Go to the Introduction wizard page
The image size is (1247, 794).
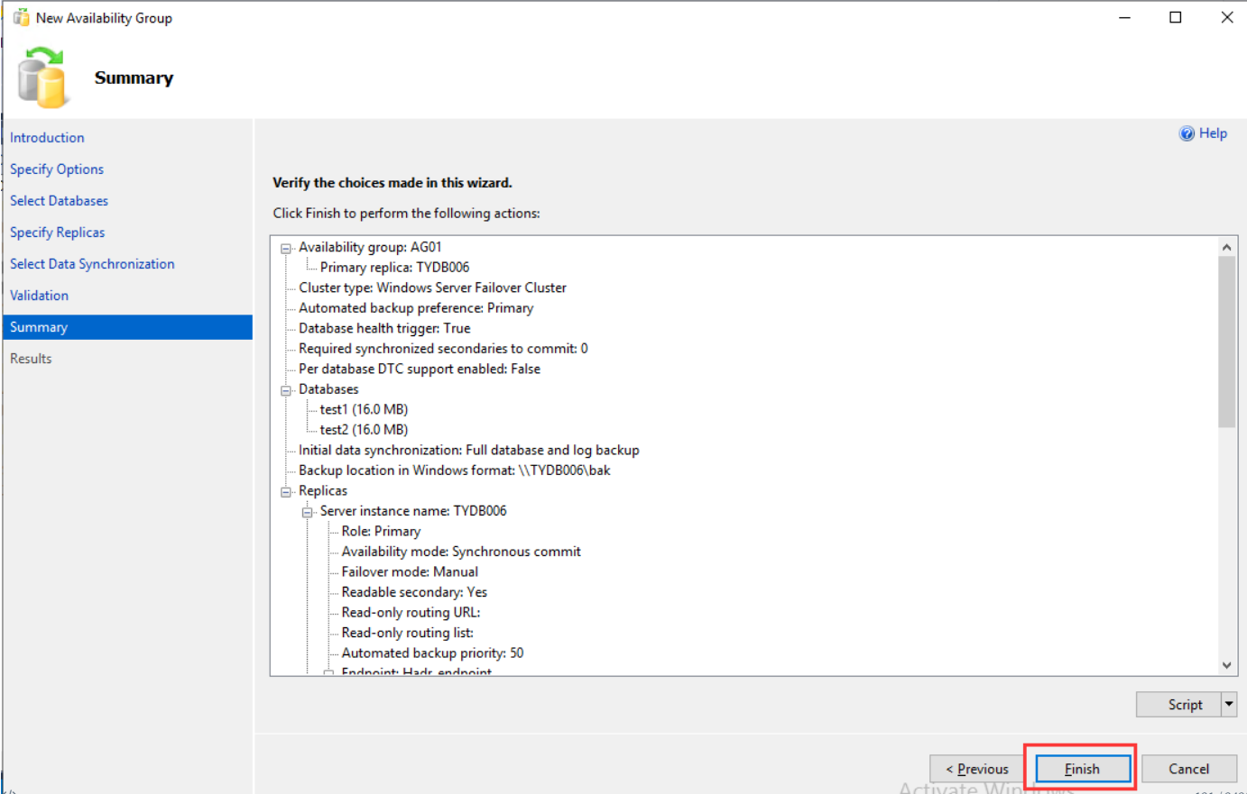[47, 137]
